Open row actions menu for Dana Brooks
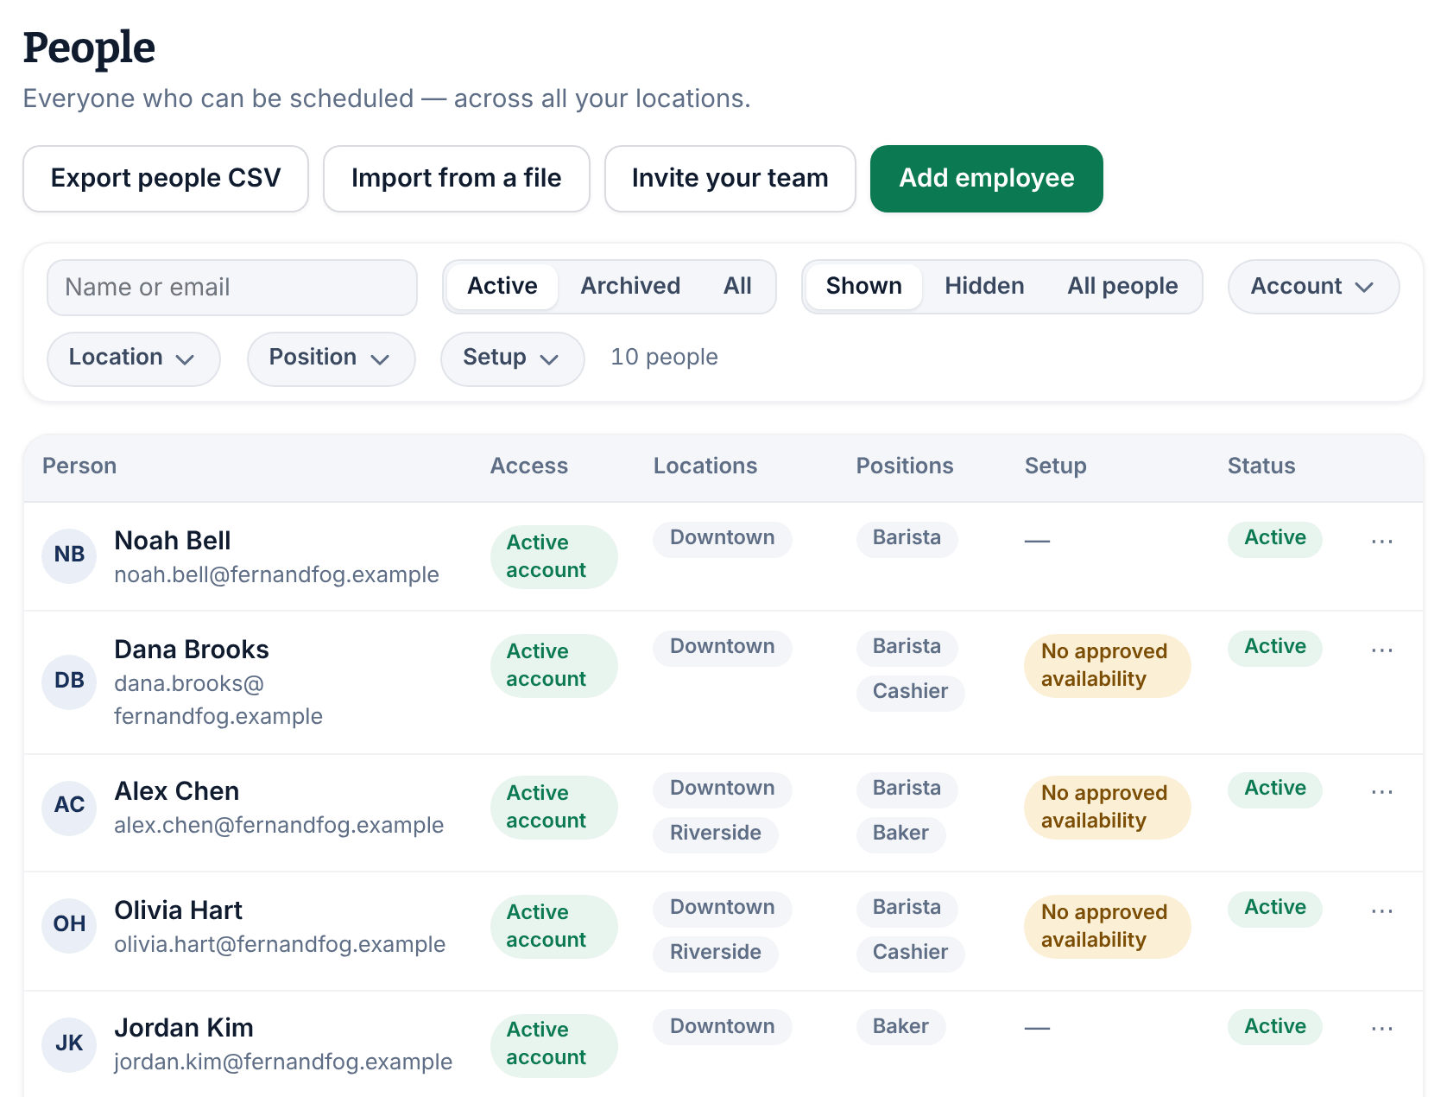Image resolution: width=1447 pixels, height=1097 pixels. [1381, 650]
